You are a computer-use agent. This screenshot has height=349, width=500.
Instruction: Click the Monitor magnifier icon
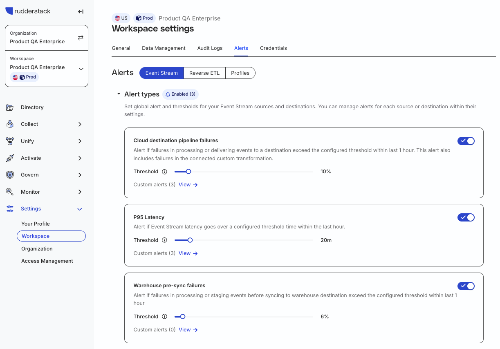[x=10, y=192]
